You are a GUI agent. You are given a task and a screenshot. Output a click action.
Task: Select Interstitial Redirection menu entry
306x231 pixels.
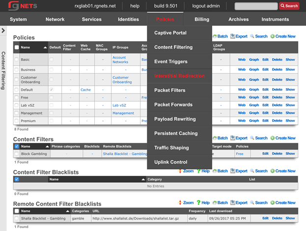(x=180, y=76)
